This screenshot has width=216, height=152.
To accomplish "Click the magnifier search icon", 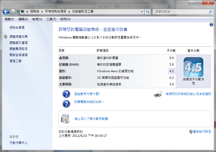I will [x=210, y=12].
